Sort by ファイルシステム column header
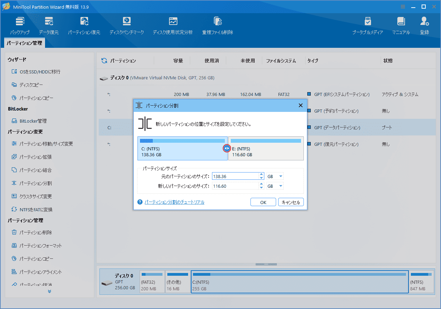The height and width of the screenshot is (309, 441). click(x=281, y=61)
